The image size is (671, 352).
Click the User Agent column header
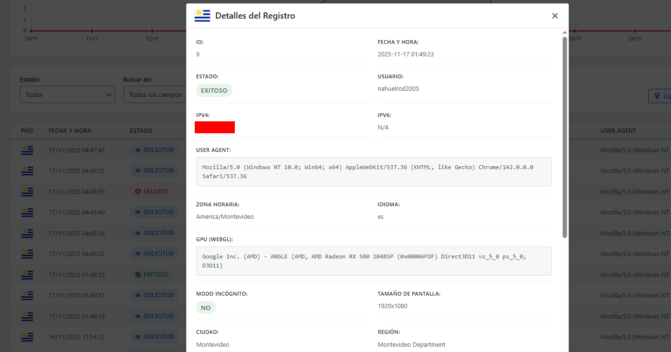619,130
